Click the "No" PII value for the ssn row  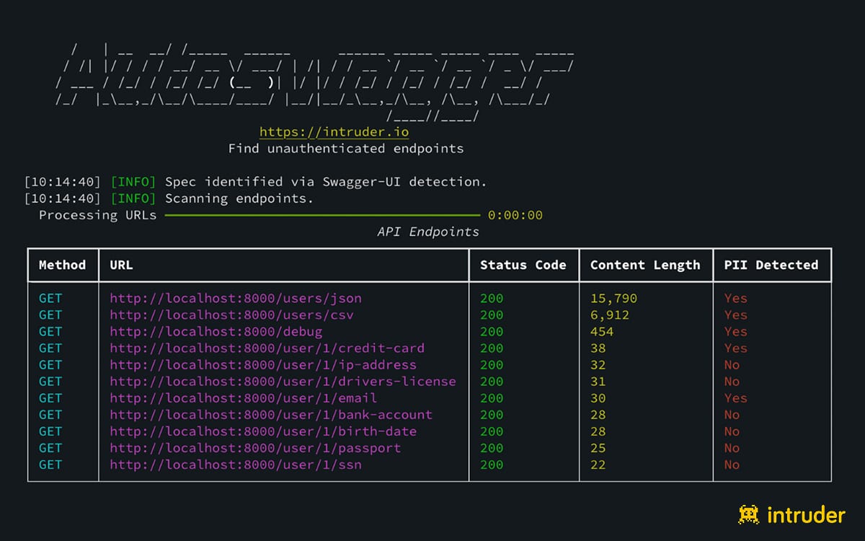(732, 464)
